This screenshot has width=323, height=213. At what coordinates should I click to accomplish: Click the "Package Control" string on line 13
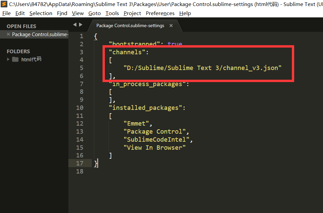(x=154, y=132)
